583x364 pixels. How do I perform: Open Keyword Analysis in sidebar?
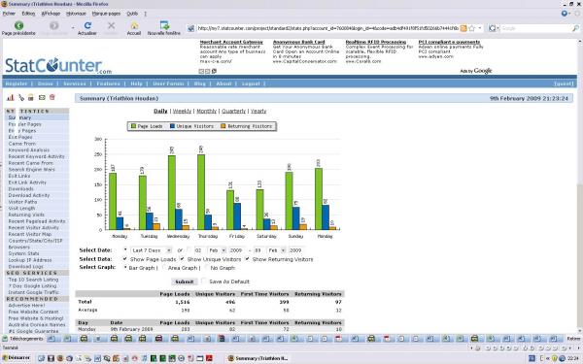click(28, 150)
